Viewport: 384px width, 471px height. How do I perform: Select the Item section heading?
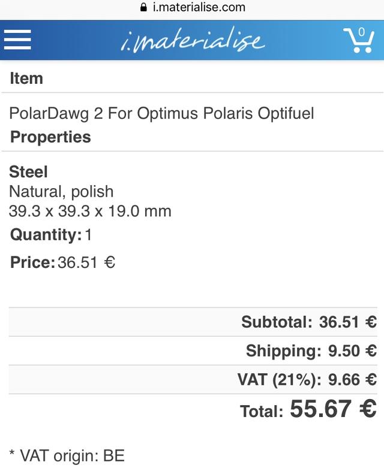pyautogui.click(x=26, y=78)
